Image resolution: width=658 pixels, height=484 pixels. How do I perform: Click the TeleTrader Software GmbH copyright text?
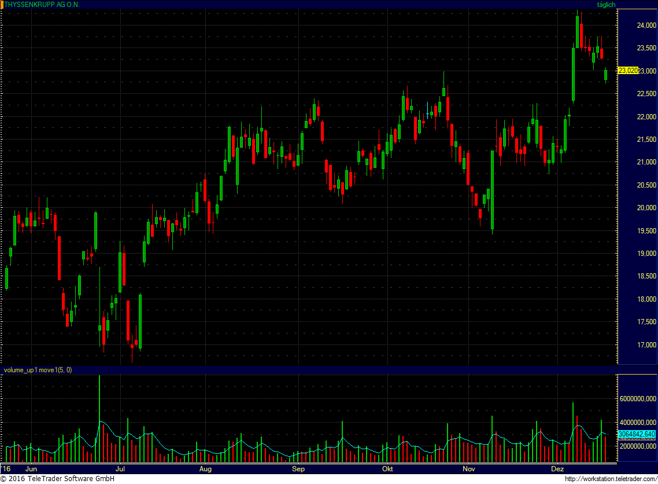(x=57, y=479)
